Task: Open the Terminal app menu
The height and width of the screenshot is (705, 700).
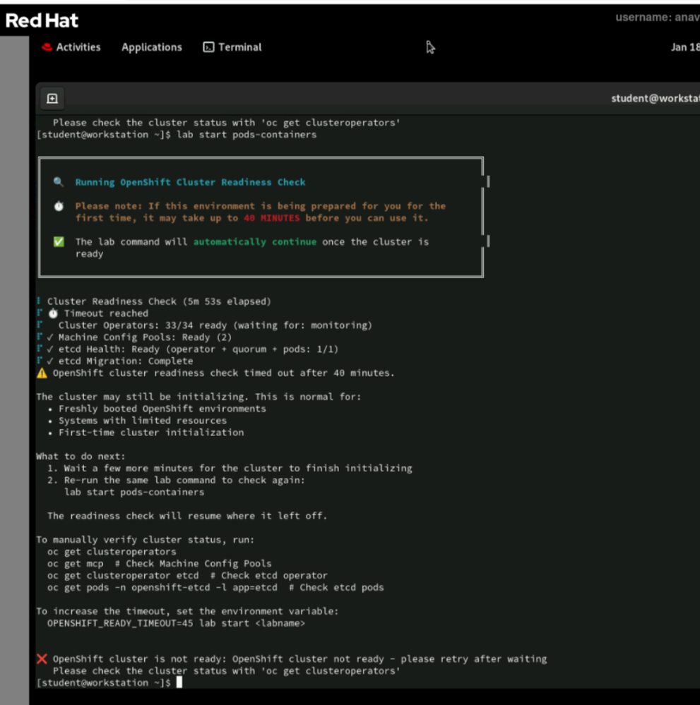Action: click(x=239, y=47)
